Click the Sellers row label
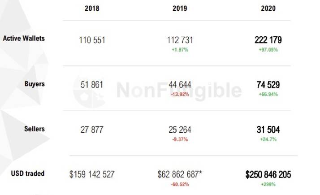Screen dimensions: 320x195 pyautogui.click(x=34, y=129)
